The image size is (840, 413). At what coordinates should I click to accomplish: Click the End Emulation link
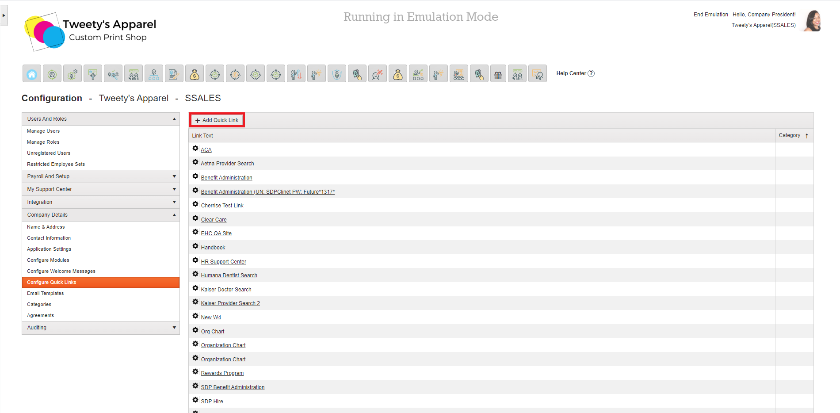coord(710,15)
